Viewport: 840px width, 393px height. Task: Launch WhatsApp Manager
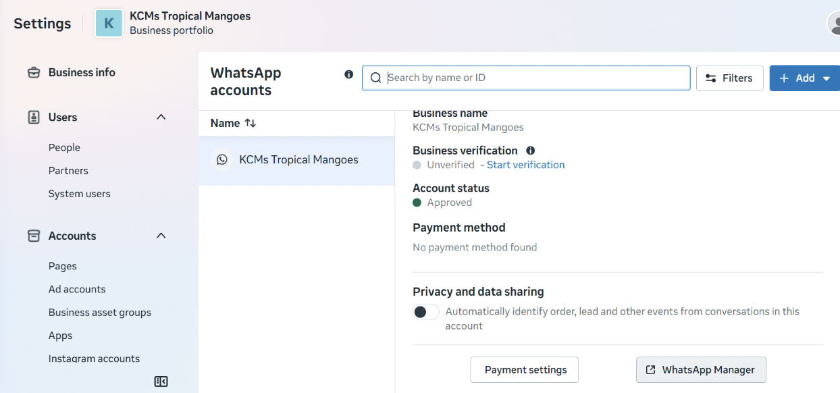tap(701, 370)
